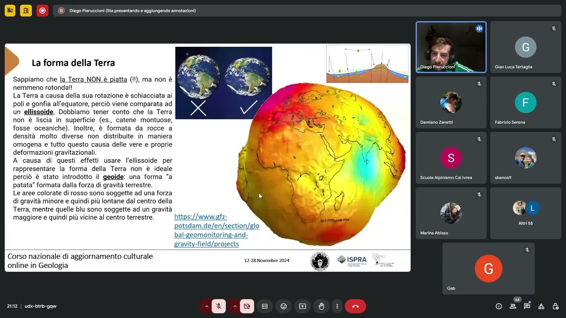Click the underlined word geoide
Image resolution: width=566 pixels, height=318 pixels.
[x=113, y=177]
